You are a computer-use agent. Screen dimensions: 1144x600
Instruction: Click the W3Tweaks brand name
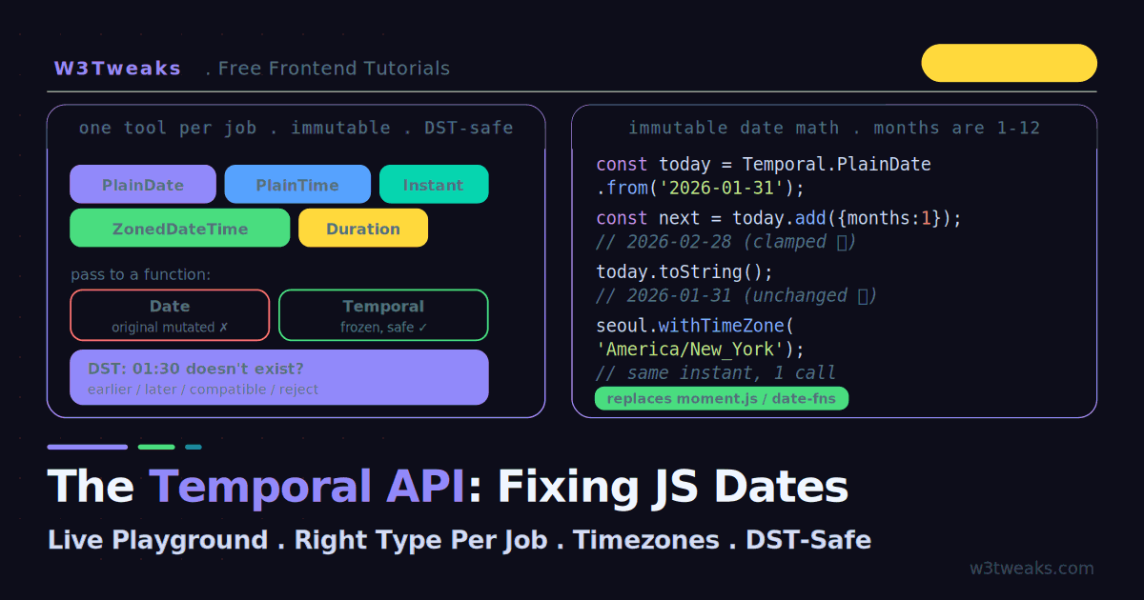pyautogui.click(x=117, y=69)
